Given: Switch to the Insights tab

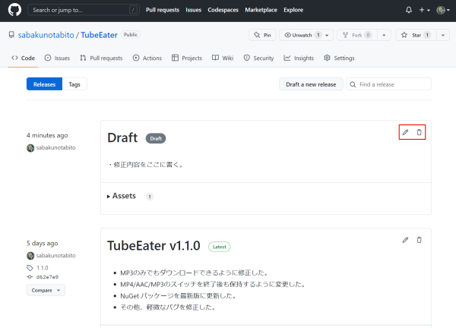Looking at the screenshot, I should pos(299,58).
